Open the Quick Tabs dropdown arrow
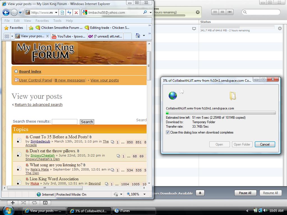This screenshot has width=287, height=215. (x=12, y=36)
